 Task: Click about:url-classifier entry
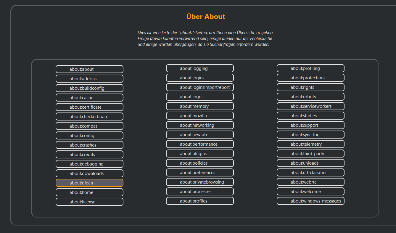coord(310,173)
